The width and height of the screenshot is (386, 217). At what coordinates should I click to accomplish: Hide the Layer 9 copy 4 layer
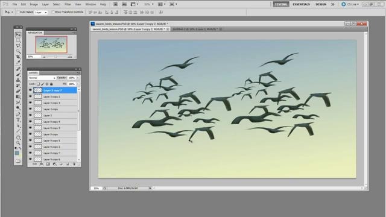click(30, 122)
